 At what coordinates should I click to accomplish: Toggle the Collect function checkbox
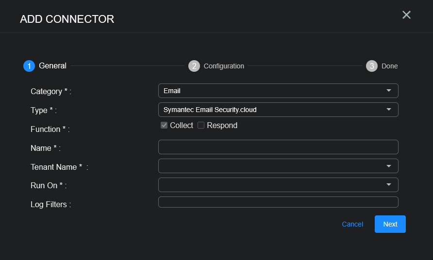pos(164,126)
